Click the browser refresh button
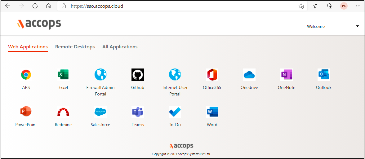 coord(35,6)
